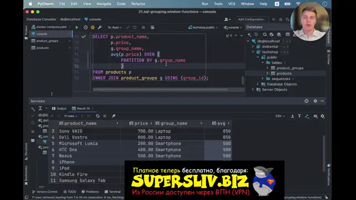
Task: Sort by the avg column header
Action: pos(219,123)
